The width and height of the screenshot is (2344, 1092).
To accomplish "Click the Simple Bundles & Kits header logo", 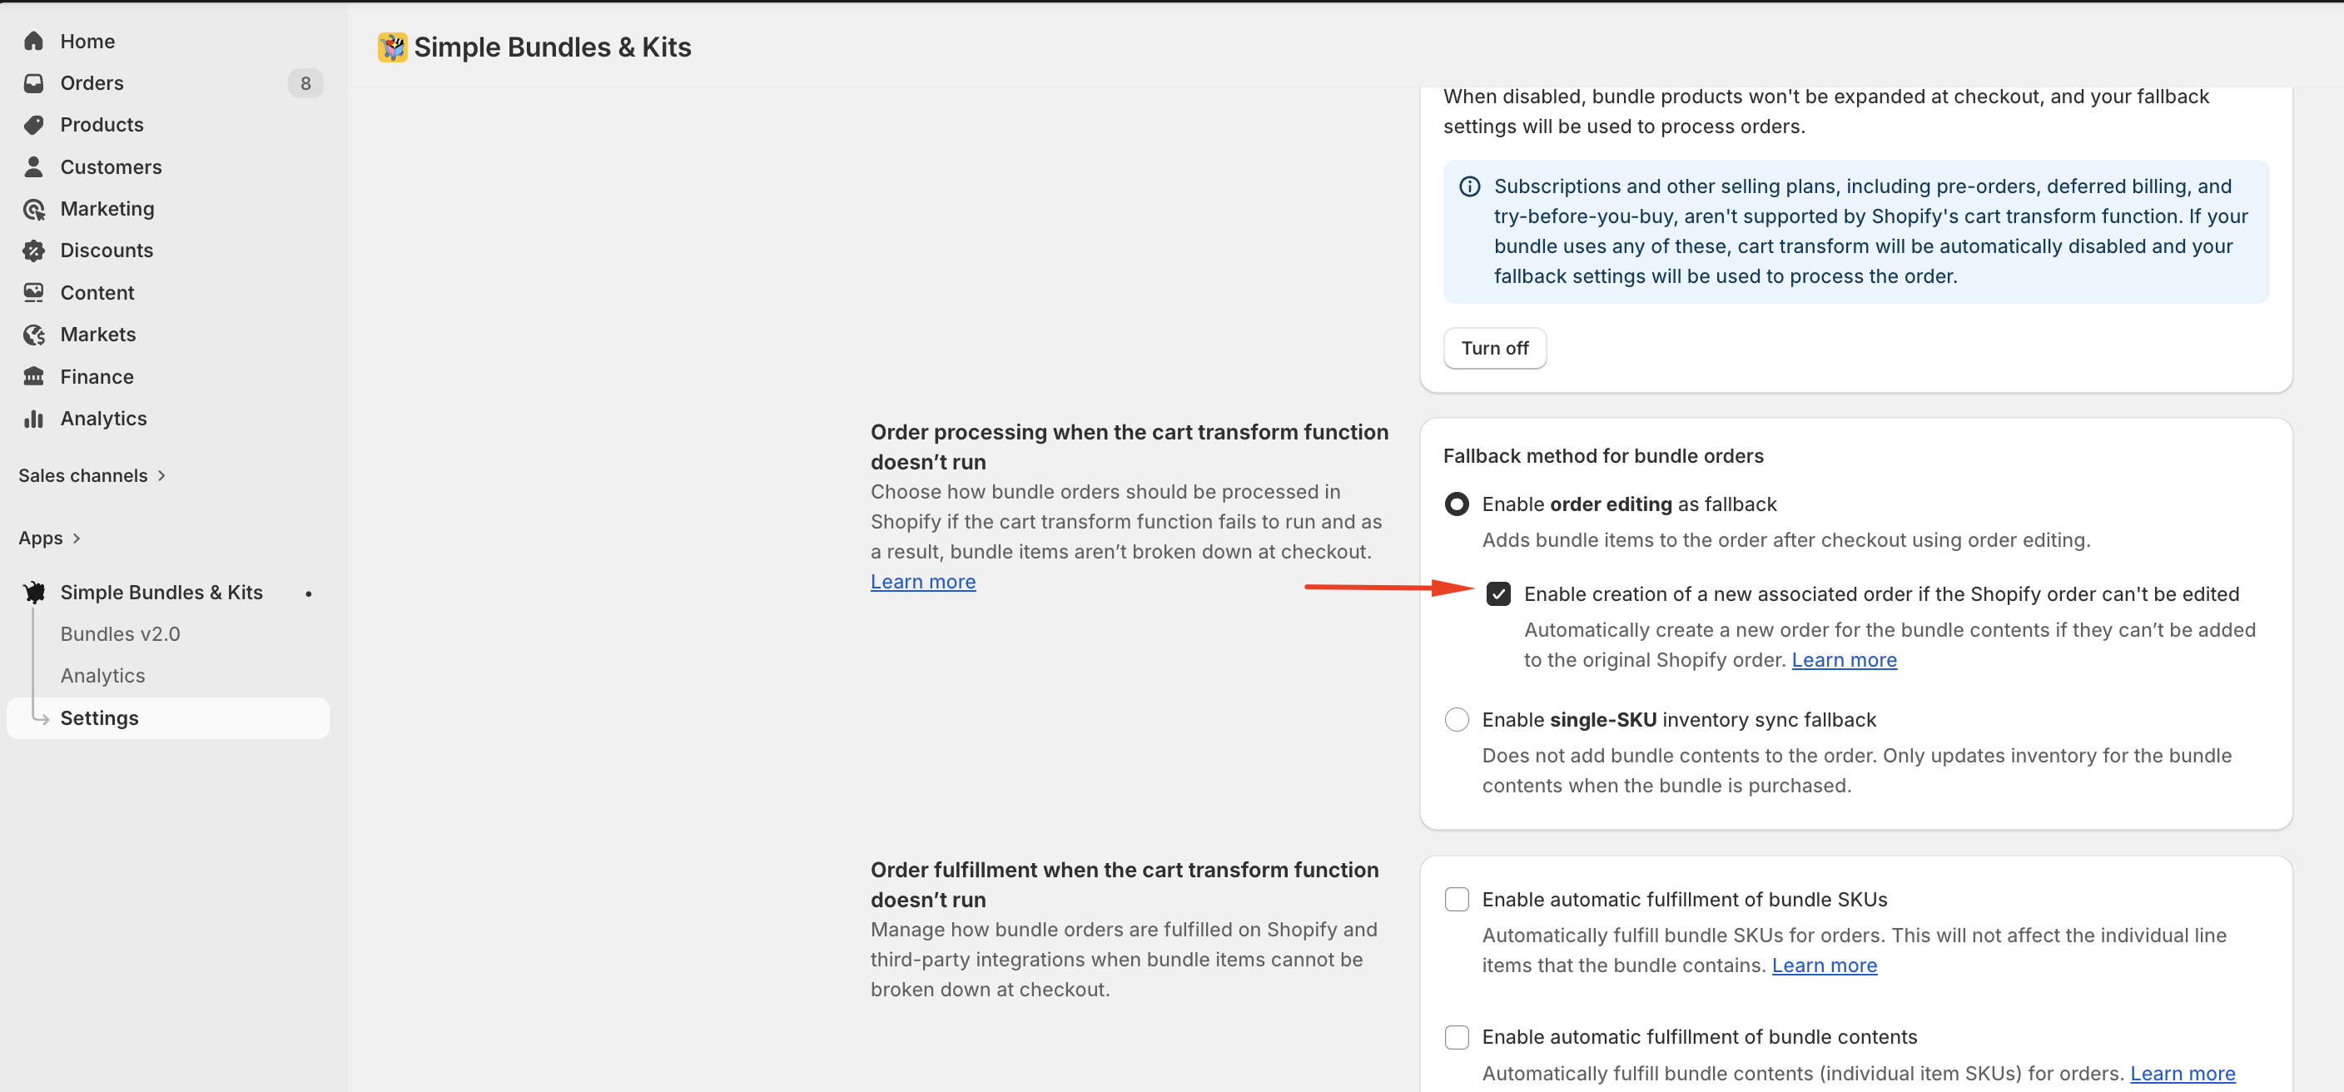I will [x=392, y=47].
